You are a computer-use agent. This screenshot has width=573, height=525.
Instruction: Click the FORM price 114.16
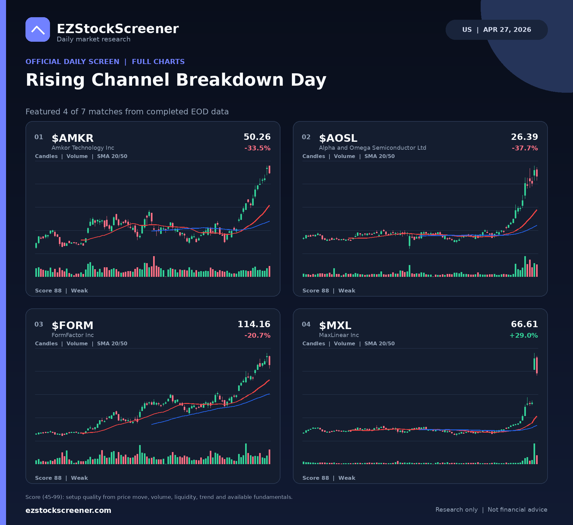click(x=254, y=324)
